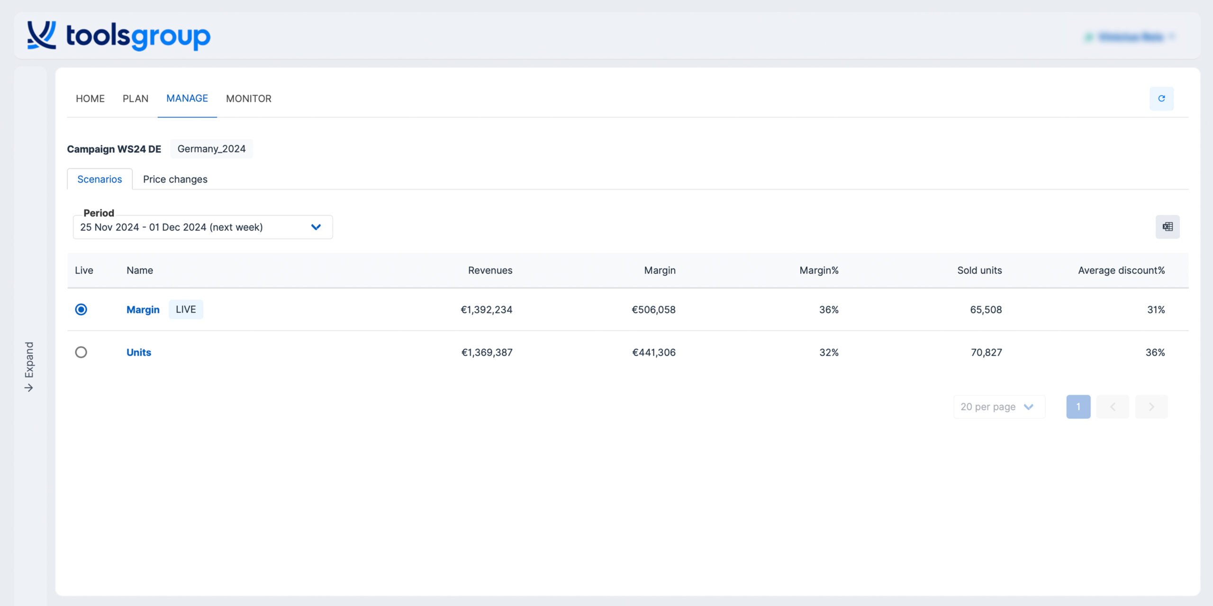This screenshot has width=1213, height=606.
Task: Go to next page arrow
Action: [1151, 407]
